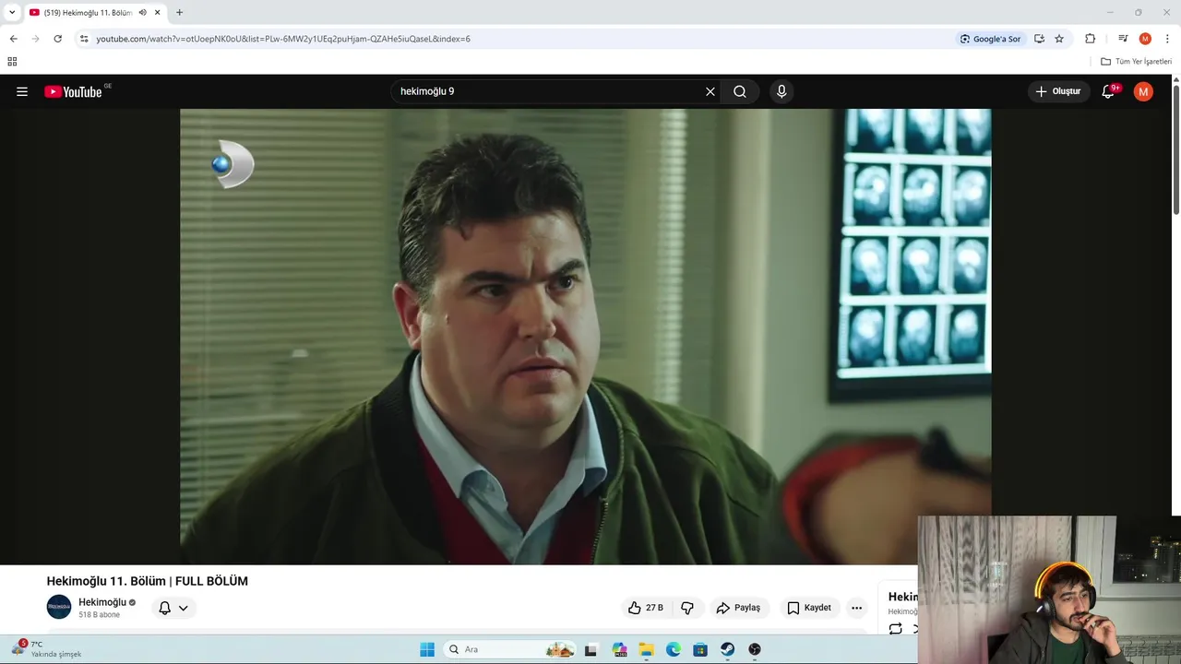Click the URL address bar
The width and height of the screenshot is (1181, 664).
517,39
